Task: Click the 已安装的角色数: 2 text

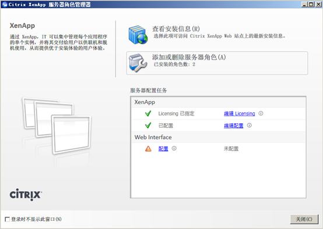Action: (174, 65)
